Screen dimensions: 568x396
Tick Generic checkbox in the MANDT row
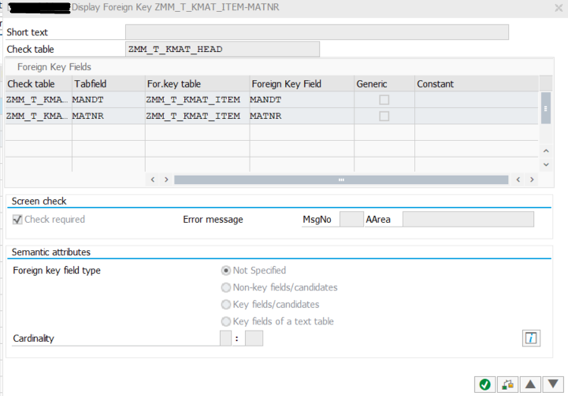click(383, 100)
